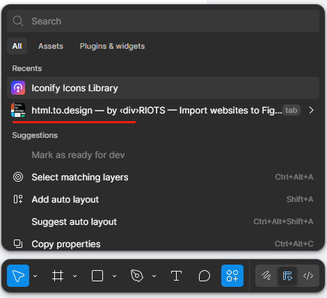Select the Frame tool

[58, 276]
